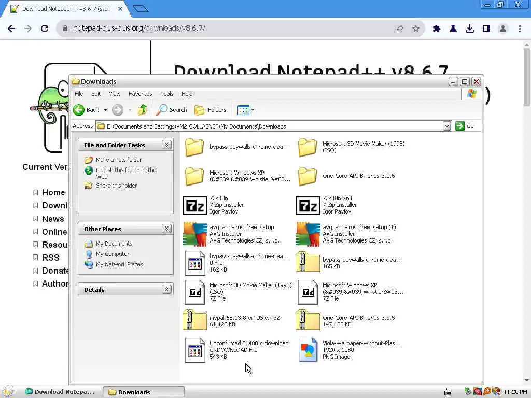Go to My Documents in Other Places

(114, 244)
